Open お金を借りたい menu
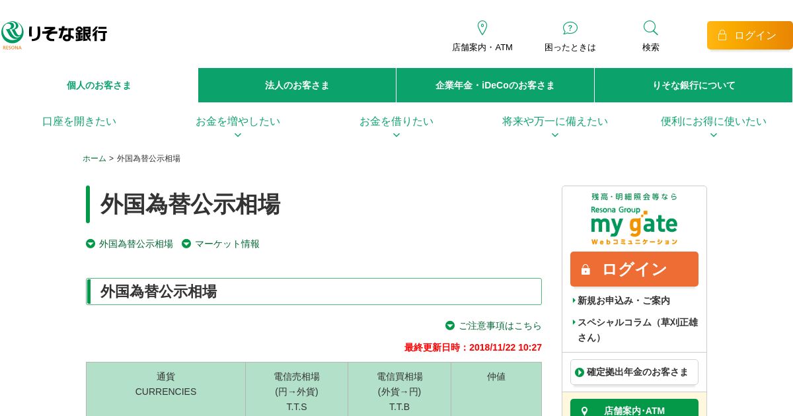The width and height of the screenshot is (793, 416). 397,121
